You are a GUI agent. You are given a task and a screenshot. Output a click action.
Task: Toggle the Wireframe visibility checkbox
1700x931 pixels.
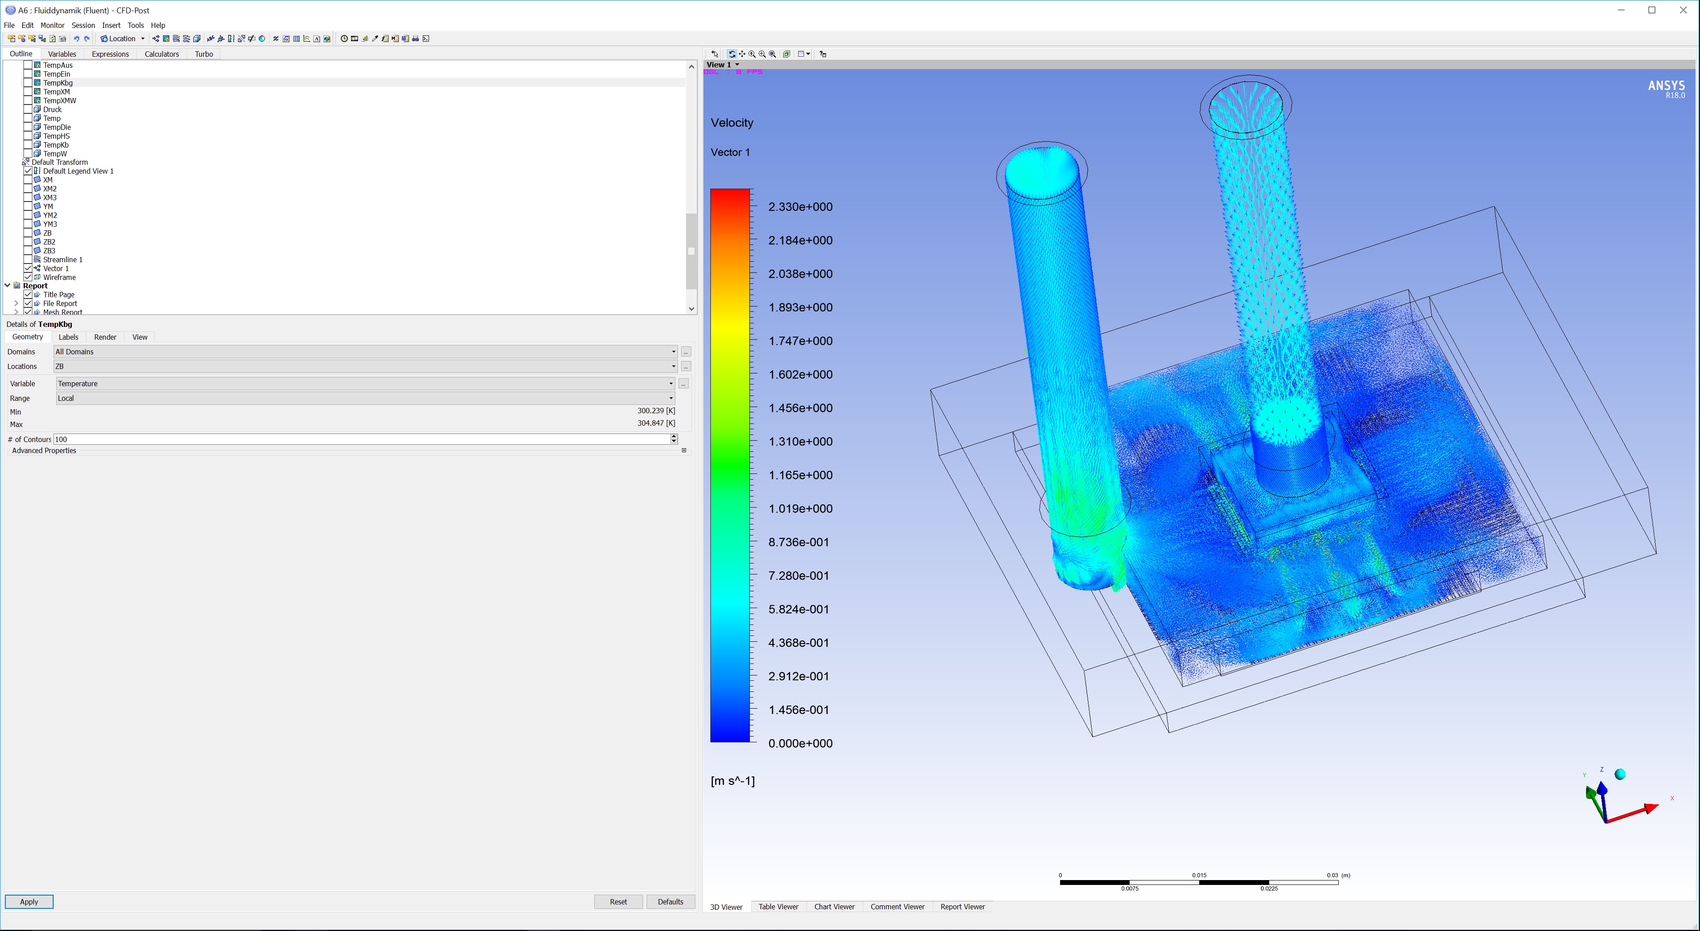[x=28, y=278]
